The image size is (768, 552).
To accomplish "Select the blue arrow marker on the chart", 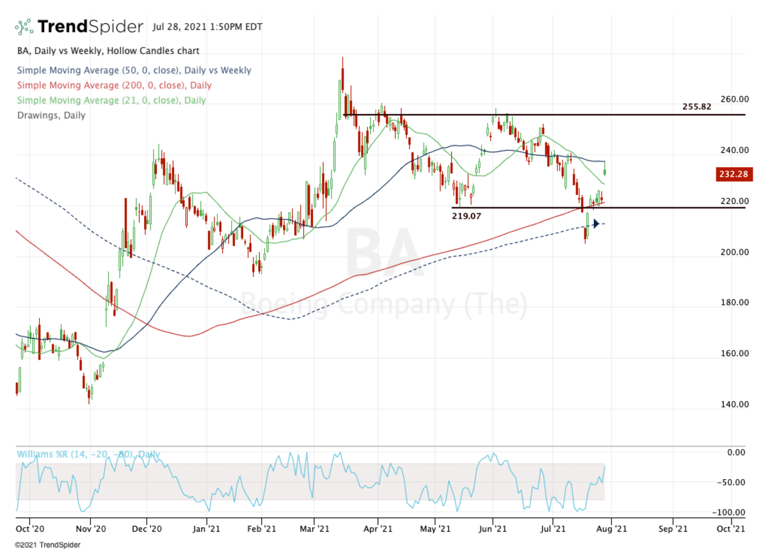I will tap(596, 224).
